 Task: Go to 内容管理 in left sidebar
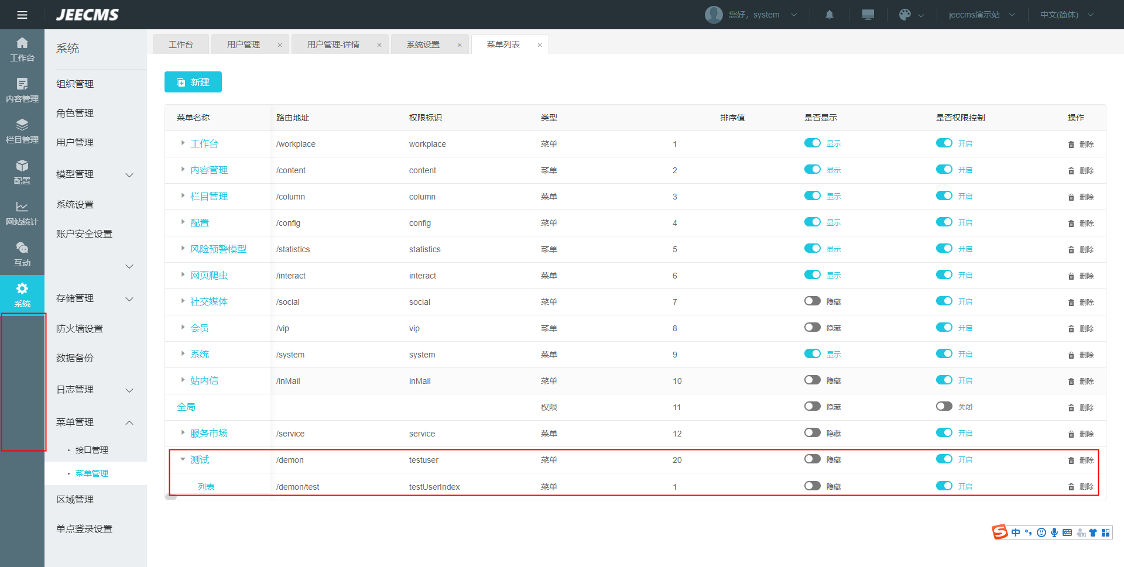[22, 90]
